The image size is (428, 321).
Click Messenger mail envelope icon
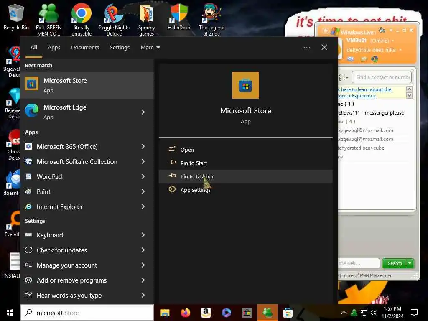[x=351, y=59]
